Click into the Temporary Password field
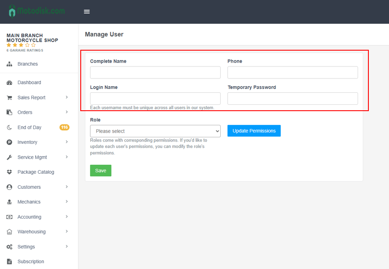The image size is (389, 269). coord(292,99)
